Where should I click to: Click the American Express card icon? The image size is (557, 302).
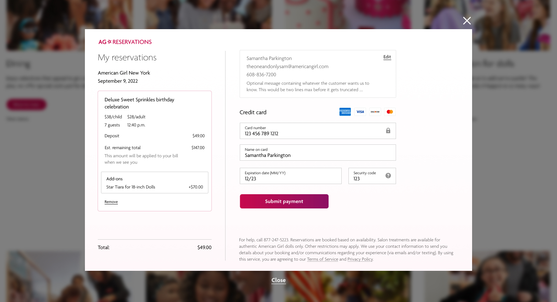(345, 112)
